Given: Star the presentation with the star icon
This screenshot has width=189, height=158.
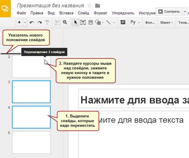Looking at the screenshot, I should point(89,6).
